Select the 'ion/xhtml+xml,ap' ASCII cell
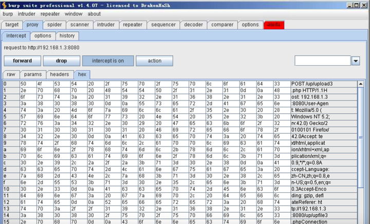Viewport: 370px width, 224px height. point(324,150)
